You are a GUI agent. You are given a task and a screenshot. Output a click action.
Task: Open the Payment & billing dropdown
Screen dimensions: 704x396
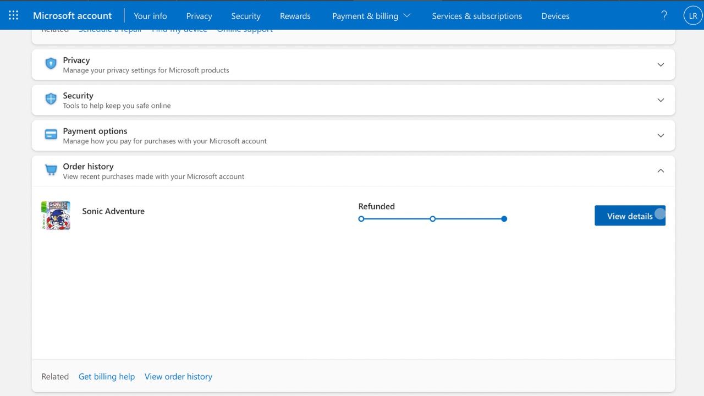[371, 16]
